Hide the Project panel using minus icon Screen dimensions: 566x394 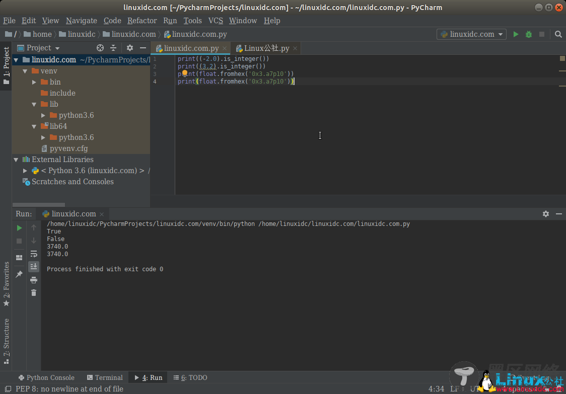pos(143,48)
